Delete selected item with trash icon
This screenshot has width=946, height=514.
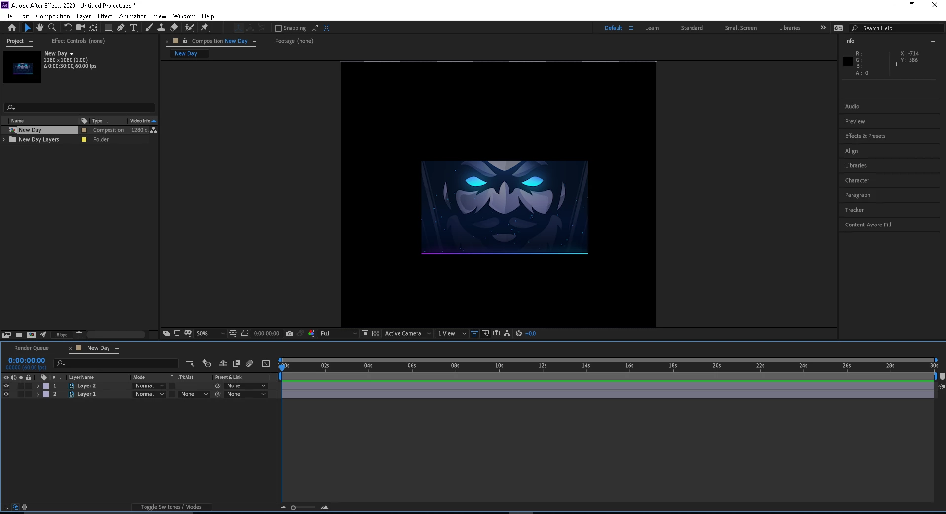coord(79,334)
